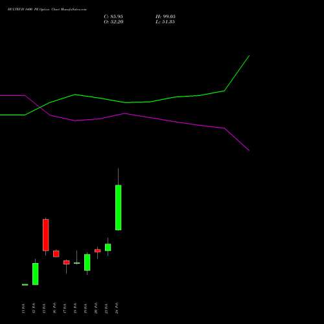Select the small green candle for 23 Feb
Screen dimensions: 324x324
[x=108, y=248]
